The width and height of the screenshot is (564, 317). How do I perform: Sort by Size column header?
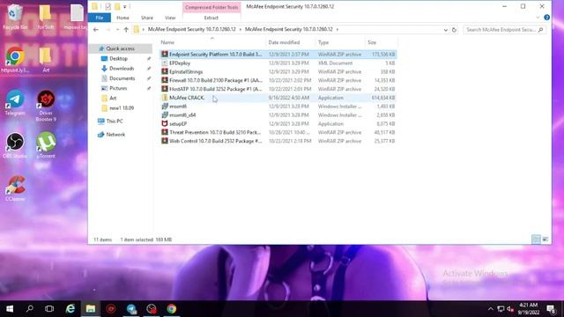(382, 42)
